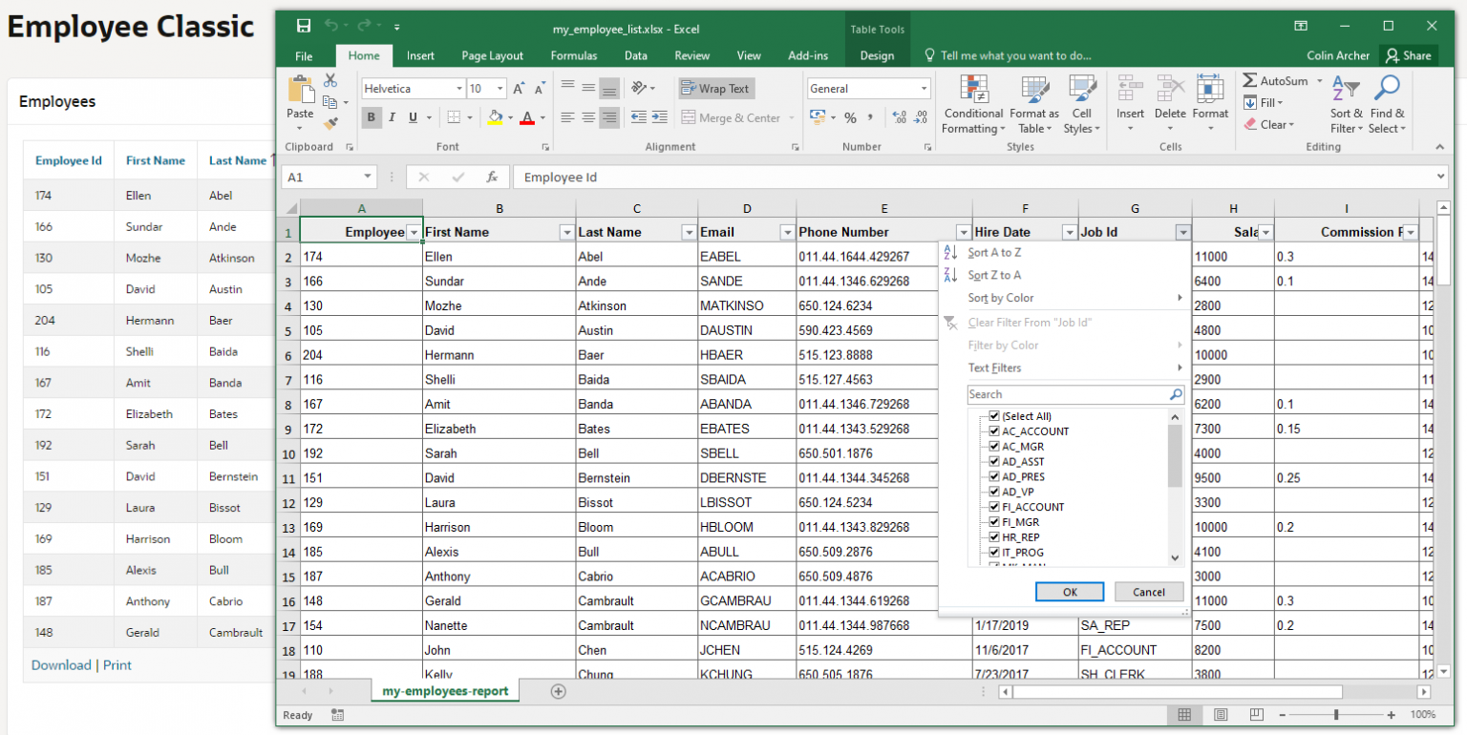Screen dimensions: 1467x735
Task: Click the Delete cells icon
Action: pyautogui.click(x=1170, y=89)
